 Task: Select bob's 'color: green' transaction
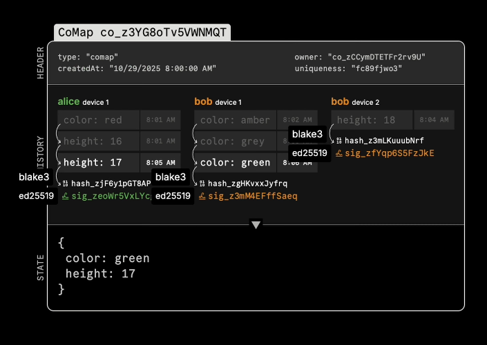click(x=235, y=163)
